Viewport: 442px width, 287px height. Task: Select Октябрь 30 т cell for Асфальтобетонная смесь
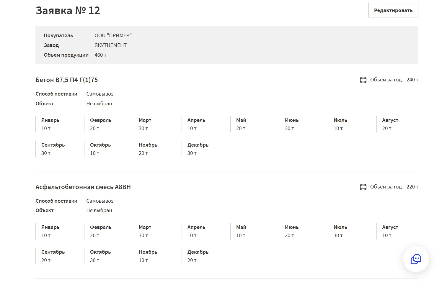pos(100,256)
